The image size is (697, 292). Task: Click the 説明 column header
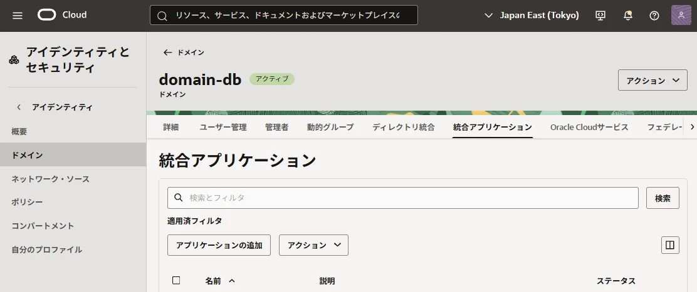[x=327, y=281]
